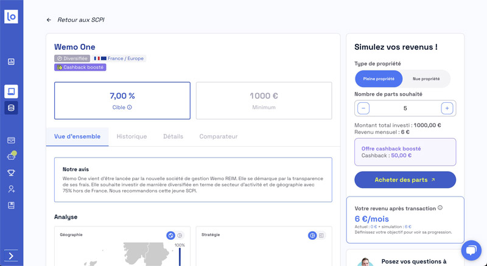
Task: Click the '6 €/mois' revenue value
Action: [x=371, y=219]
